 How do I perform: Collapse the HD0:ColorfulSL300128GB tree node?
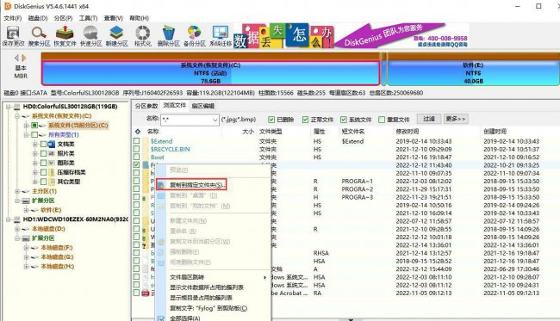(x=8, y=107)
